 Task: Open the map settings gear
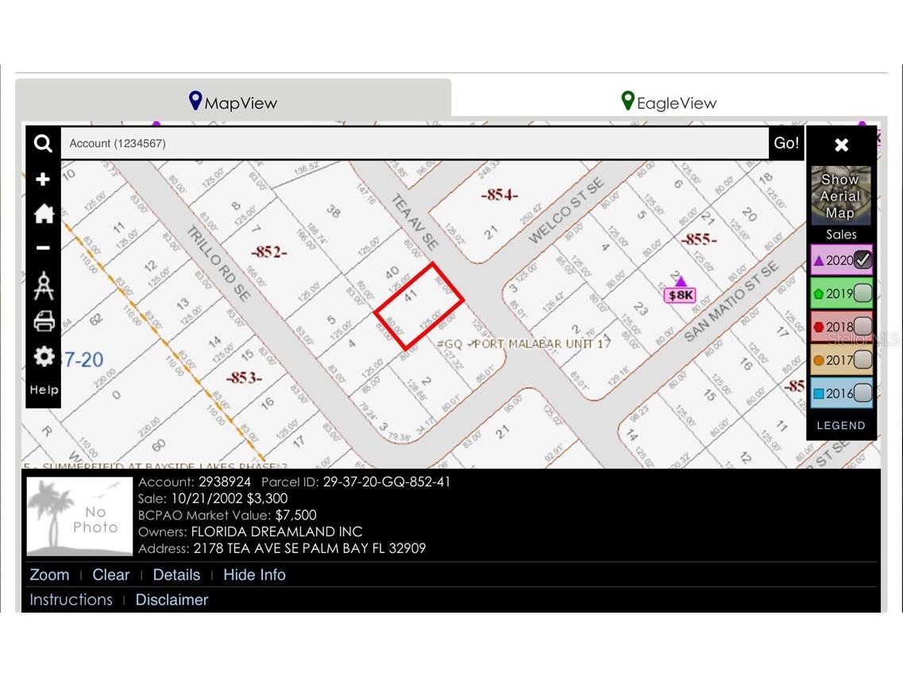point(43,357)
